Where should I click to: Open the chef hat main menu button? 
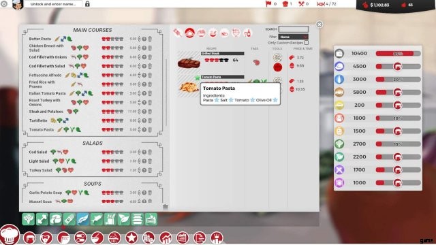(x=10, y=234)
